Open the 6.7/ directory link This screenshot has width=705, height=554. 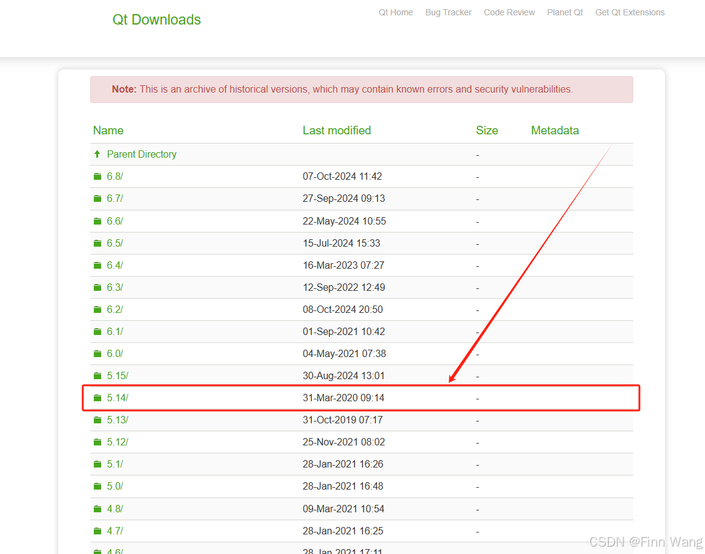coord(115,198)
